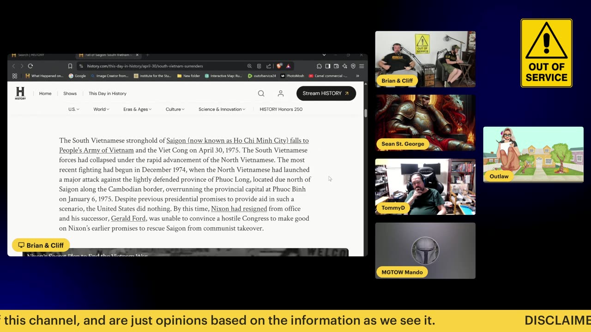Go forward in browser history
The image size is (591, 332).
coord(21,66)
